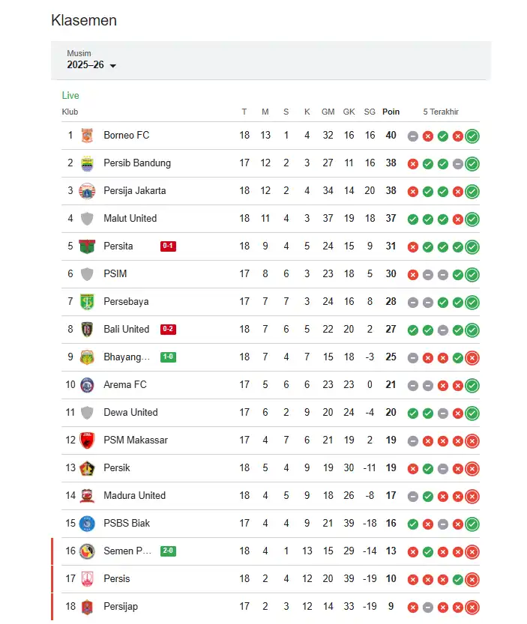Click the Live label above the table
Image resolution: width=527 pixels, height=624 pixels.
tap(70, 95)
